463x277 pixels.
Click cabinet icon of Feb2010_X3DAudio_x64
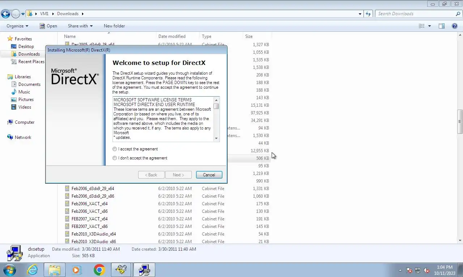tap(67, 234)
